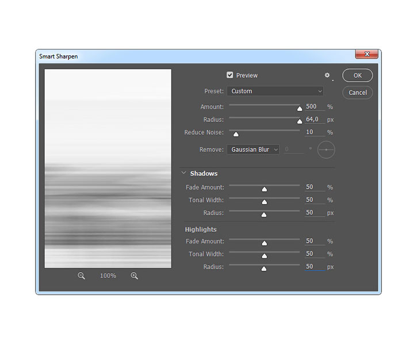Click the Highlights Tonal Width value field
Image resolution: width=417 pixels, height=344 pixels.
[315, 254]
